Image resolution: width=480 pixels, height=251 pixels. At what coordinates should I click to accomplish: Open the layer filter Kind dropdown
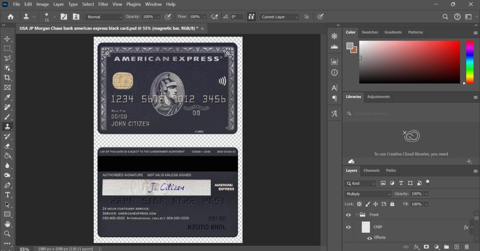point(360,183)
